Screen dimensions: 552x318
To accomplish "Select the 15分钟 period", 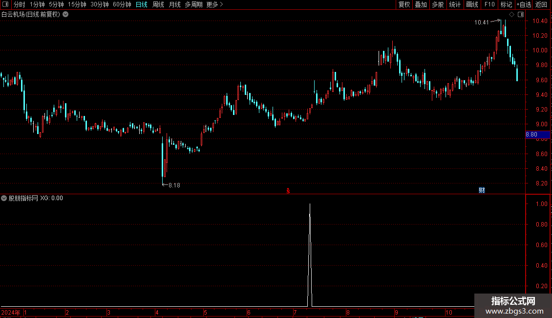I will click(77, 4).
